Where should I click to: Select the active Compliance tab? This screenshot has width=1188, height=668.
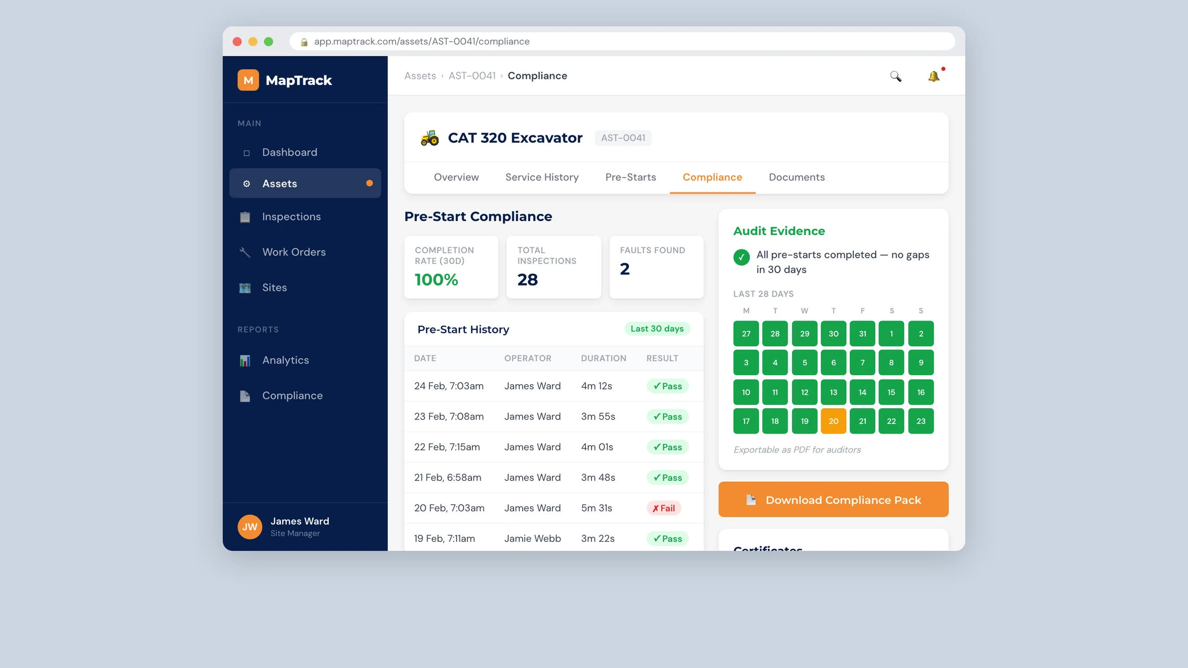712,177
